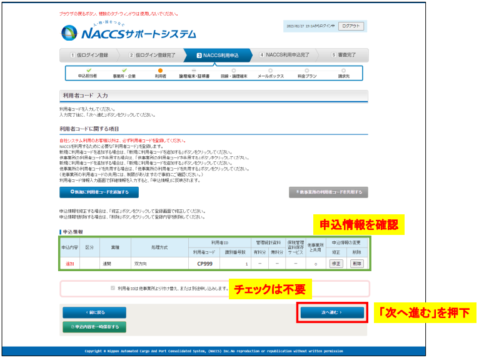Select the NACCS利用申込完了 step tab
Image resolution: width=479 pixels, height=358 pixels.
[284, 55]
